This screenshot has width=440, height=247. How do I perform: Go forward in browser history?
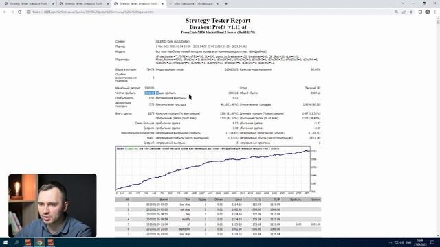(x=12, y=12)
